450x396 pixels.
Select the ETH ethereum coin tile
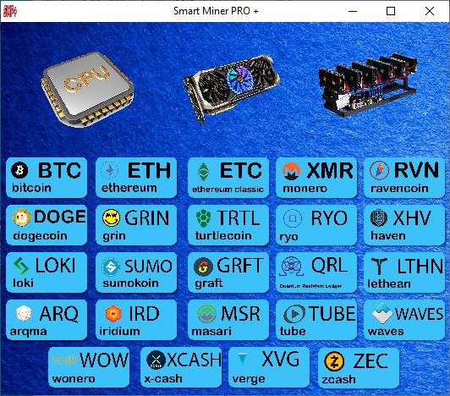(x=136, y=178)
